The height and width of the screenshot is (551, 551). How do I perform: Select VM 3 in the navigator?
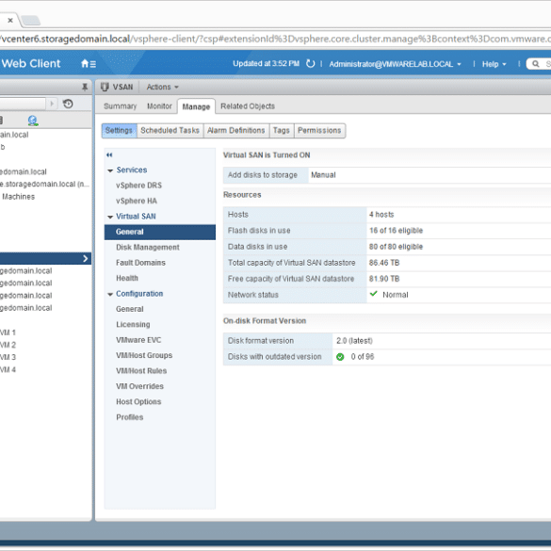8,357
